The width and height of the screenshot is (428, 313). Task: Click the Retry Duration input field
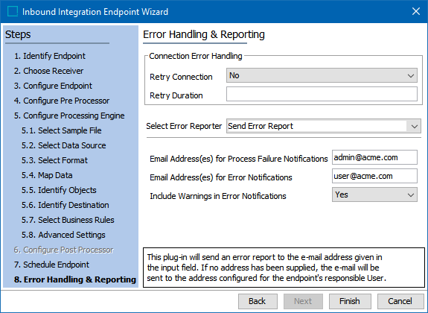coord(322,94)
